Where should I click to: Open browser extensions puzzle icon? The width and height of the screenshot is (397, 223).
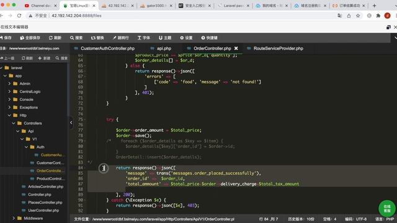(x=378, y=15)
